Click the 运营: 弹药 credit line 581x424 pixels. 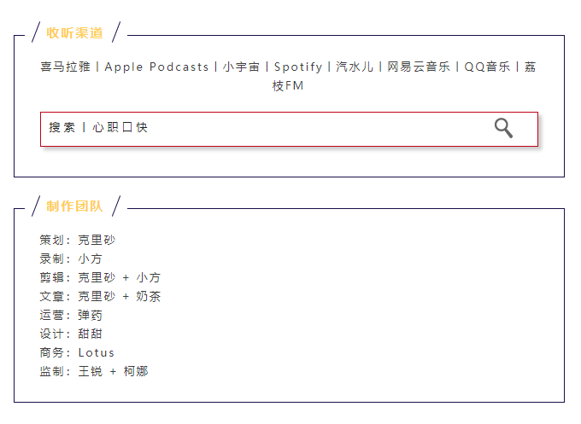coord(71,315)
